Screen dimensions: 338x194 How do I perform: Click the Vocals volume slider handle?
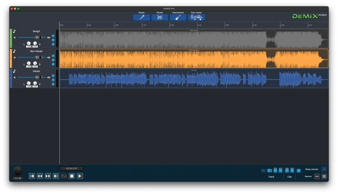(x=39, y=77)
